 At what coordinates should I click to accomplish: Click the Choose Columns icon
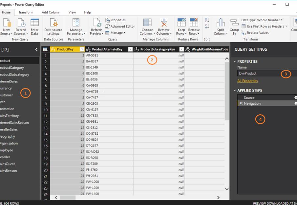[x=147, y=23]
